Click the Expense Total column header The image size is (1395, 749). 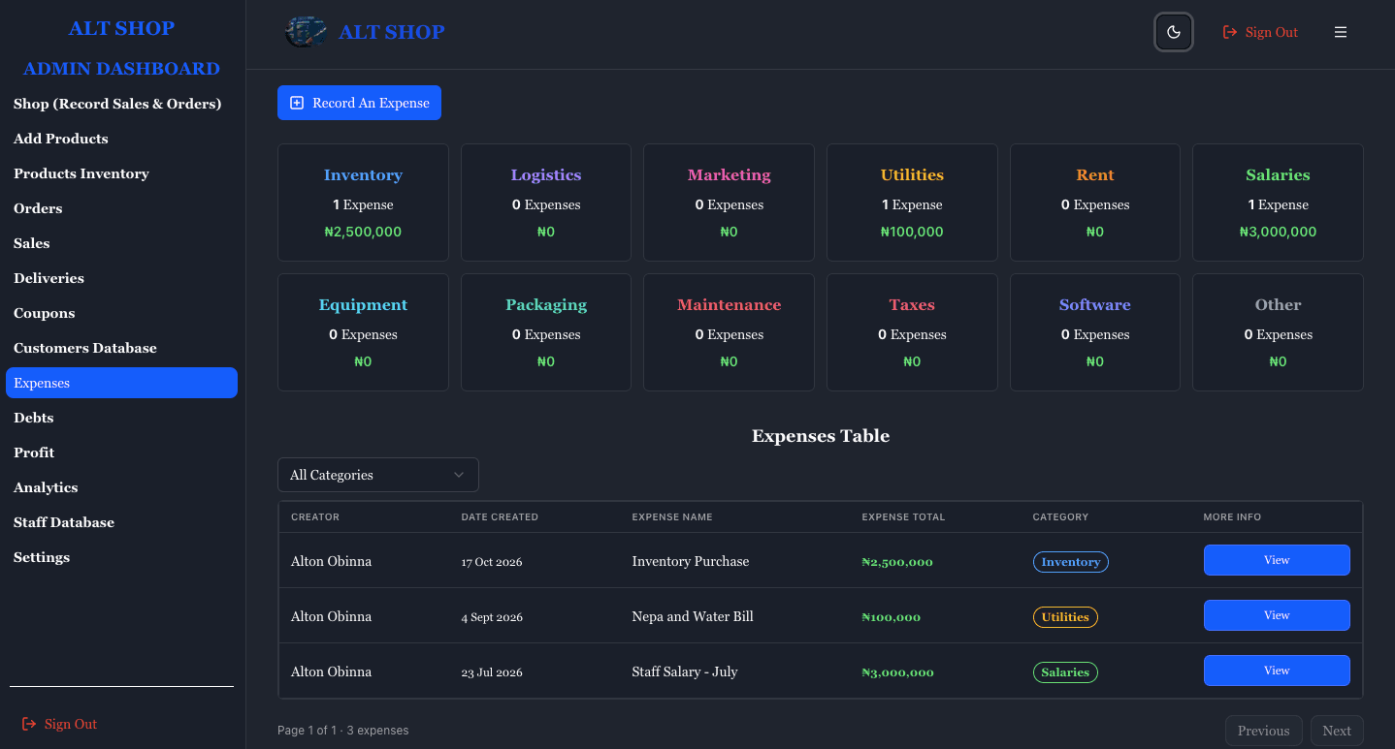point(903,517)
